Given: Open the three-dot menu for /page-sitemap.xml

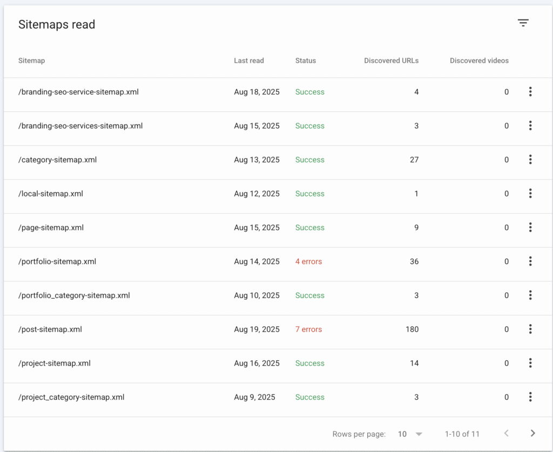Looking at the screenshot, I should (530, 228).
